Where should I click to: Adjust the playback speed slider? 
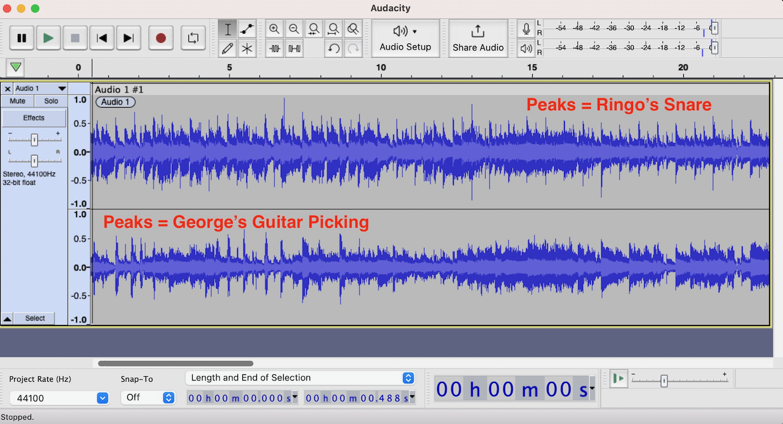pyautogui.click(x=664, y=380)
